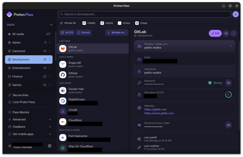Click the TOTP countdown timer ring

pyautogui.click(x=228, y=95)
